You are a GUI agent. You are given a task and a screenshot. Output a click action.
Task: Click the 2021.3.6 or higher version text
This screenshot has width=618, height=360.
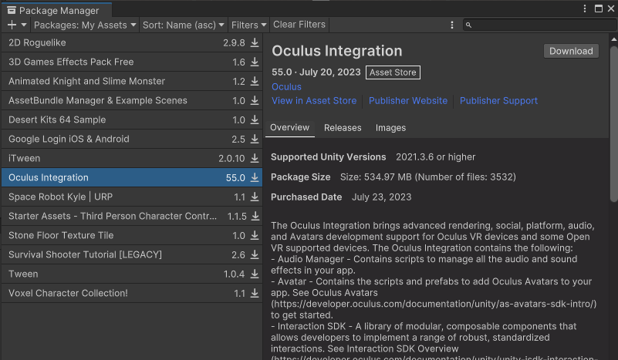[x=435, y=157]
